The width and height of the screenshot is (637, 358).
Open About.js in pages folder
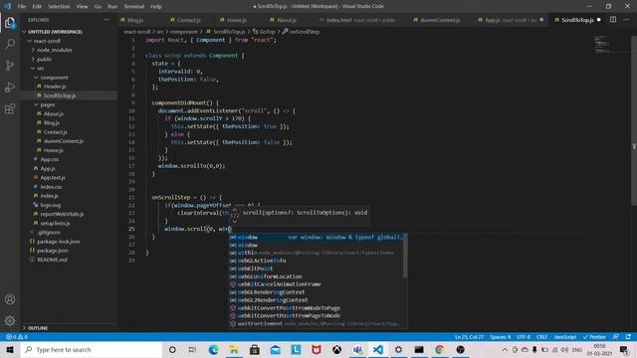click(53, 113)
